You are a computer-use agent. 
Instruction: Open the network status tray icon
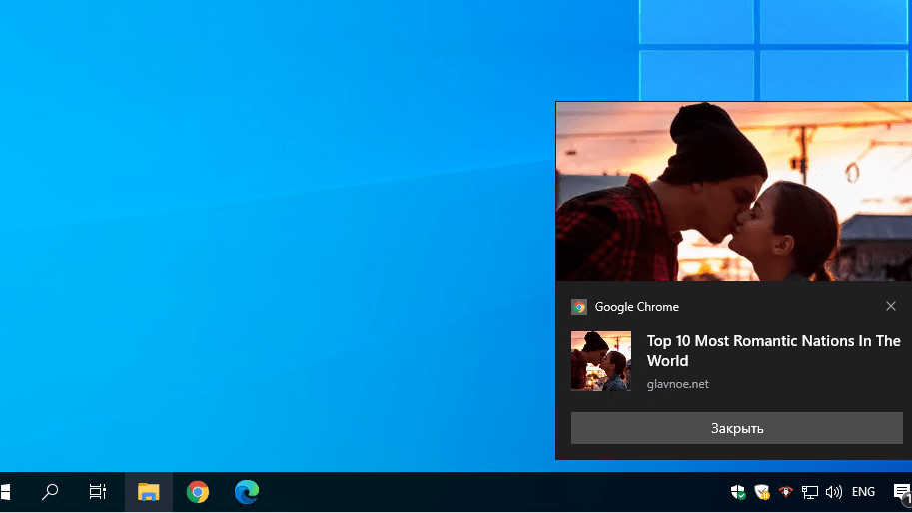point(810,492)
